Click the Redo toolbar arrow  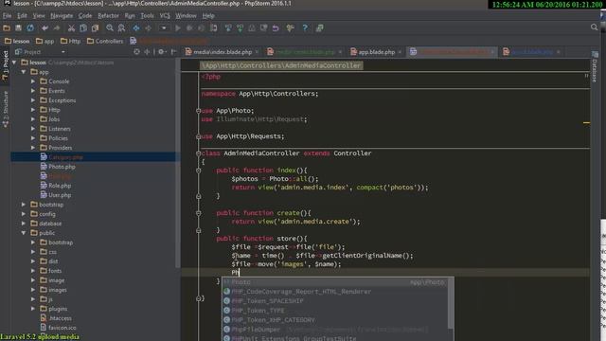[57, 27]
